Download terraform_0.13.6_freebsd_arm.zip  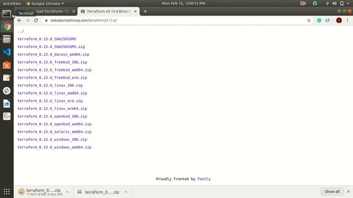click(52, 78)
